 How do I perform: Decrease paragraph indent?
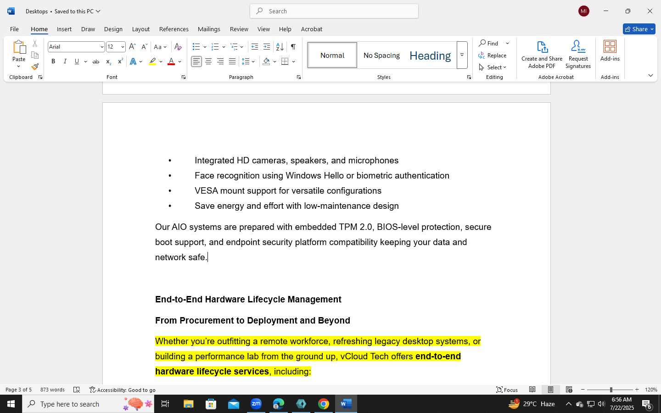pos(255,47)
